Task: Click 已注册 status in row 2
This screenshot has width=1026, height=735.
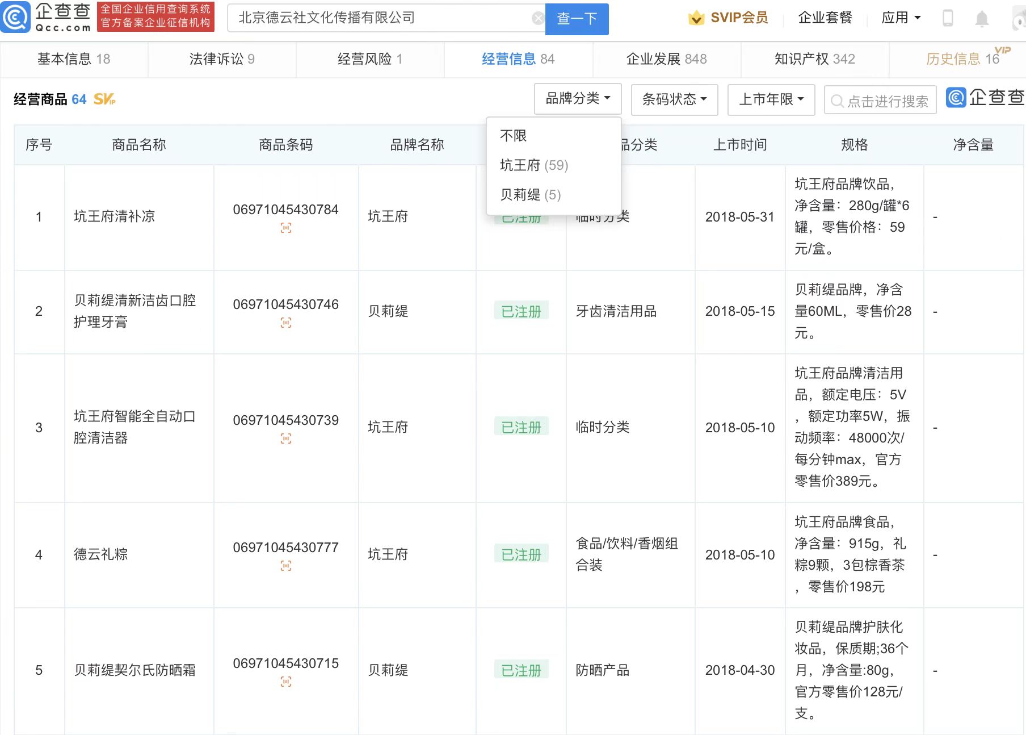Action: (x=522, y=311)
